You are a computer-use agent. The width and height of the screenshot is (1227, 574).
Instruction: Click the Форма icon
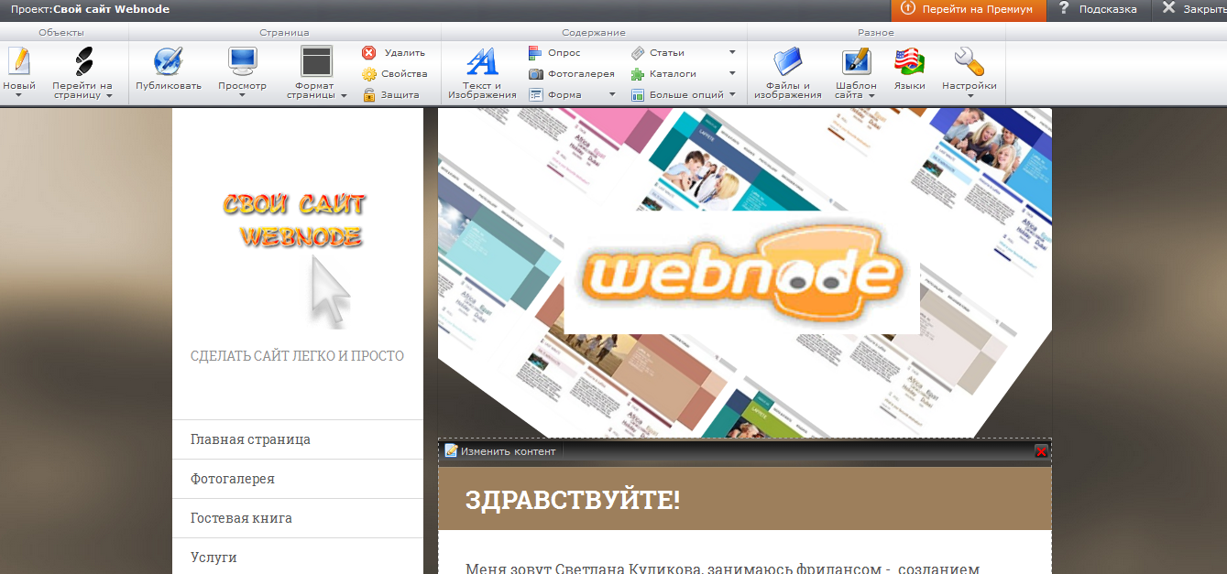tap(536, 94)
